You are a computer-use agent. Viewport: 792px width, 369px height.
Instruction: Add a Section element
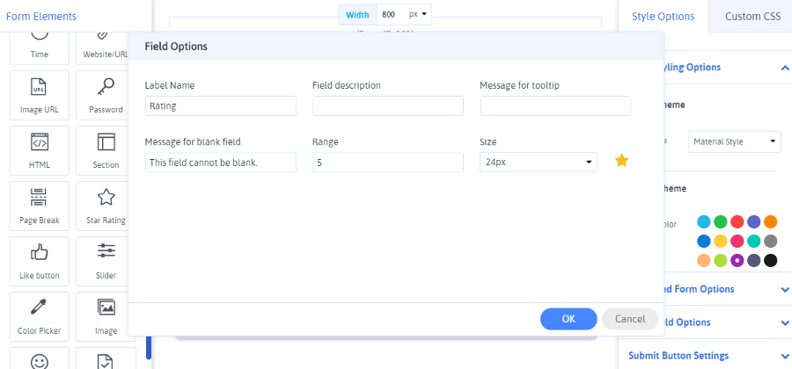point(103,151)
